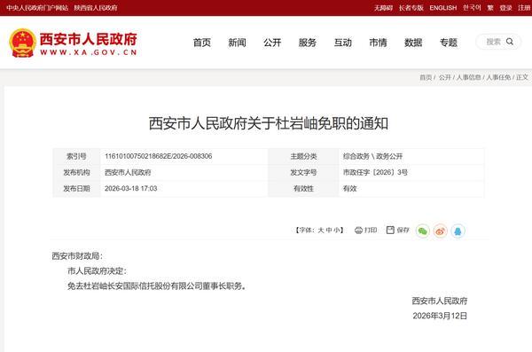This screenshot has height=352, width=532.
Task: Open the 数据 nav menu
Action: 413,43
